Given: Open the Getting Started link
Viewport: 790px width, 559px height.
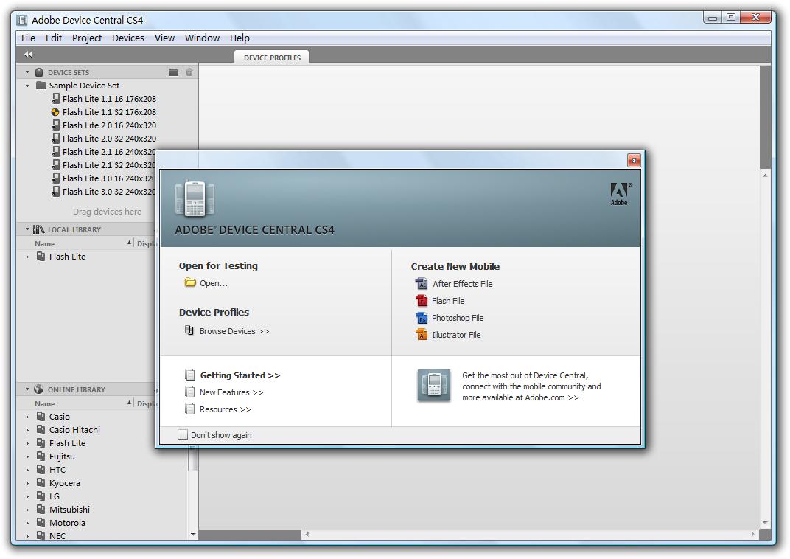Looking at the screenshot, I should point(240,375).
